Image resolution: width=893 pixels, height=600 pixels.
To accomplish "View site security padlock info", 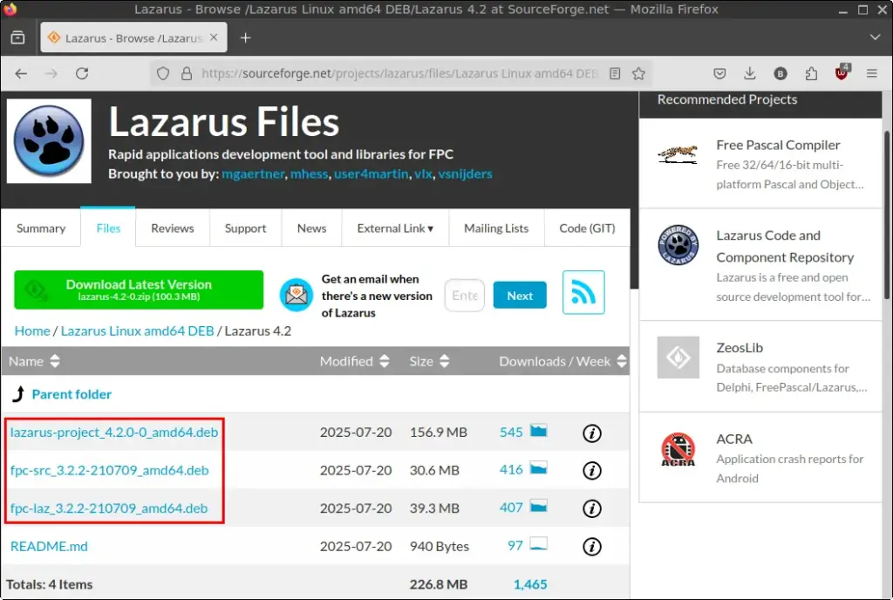I will pos(187,73).
